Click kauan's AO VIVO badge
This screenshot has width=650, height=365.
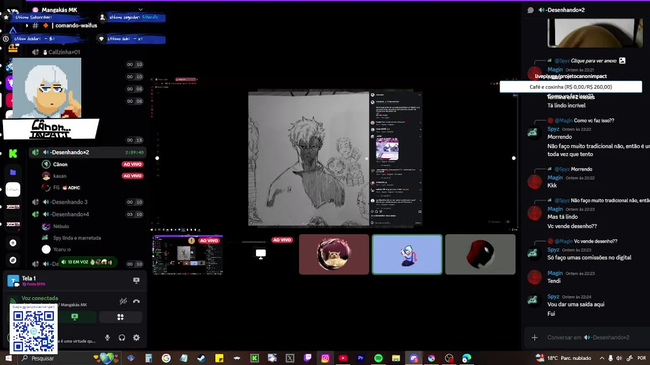click(x=133, y=176)
